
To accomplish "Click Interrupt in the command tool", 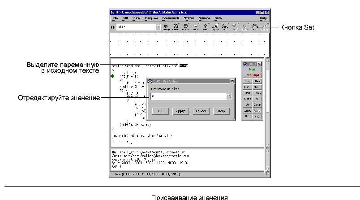I will (x=252, y=75).
